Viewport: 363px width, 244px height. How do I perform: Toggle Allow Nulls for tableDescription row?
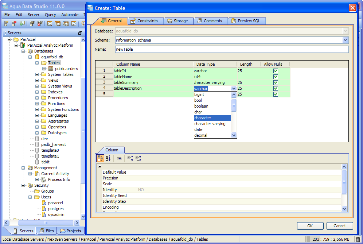pos(276,88)
